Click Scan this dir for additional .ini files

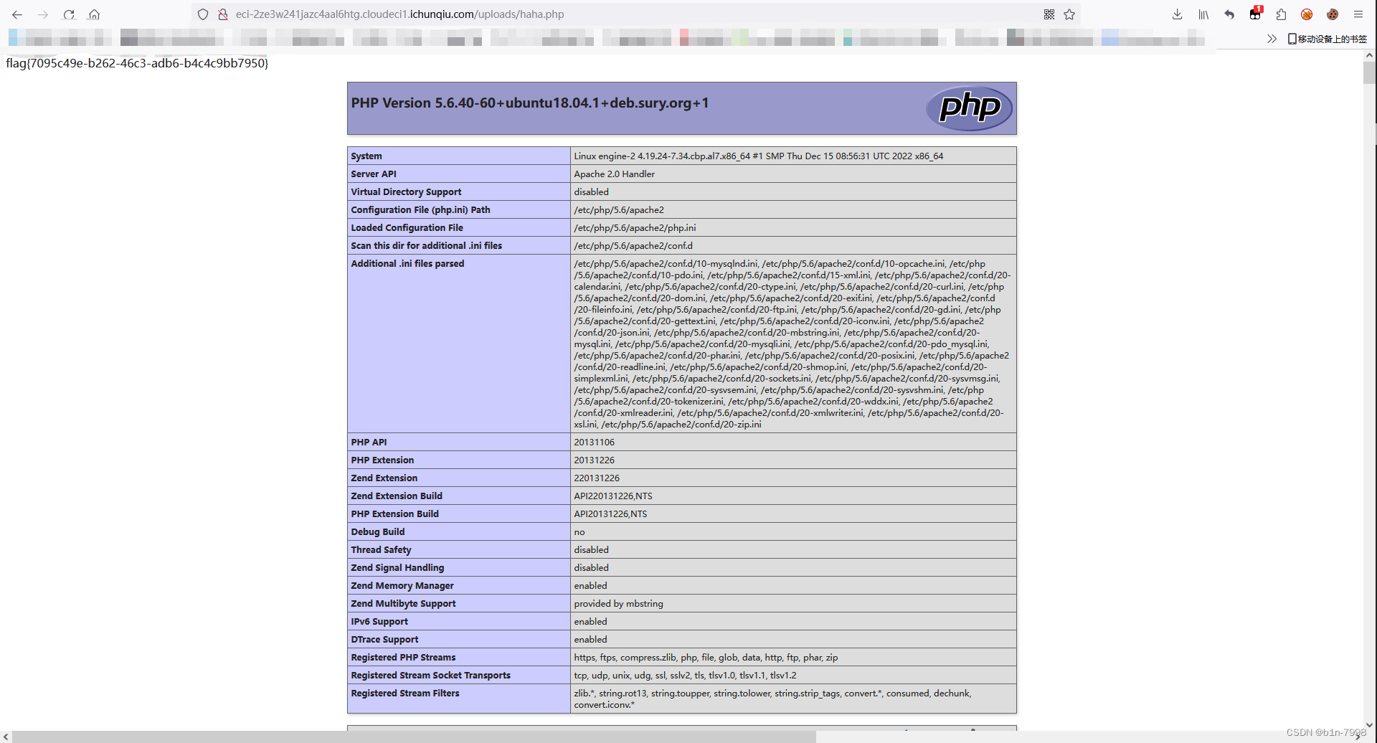tap(426, 246)
